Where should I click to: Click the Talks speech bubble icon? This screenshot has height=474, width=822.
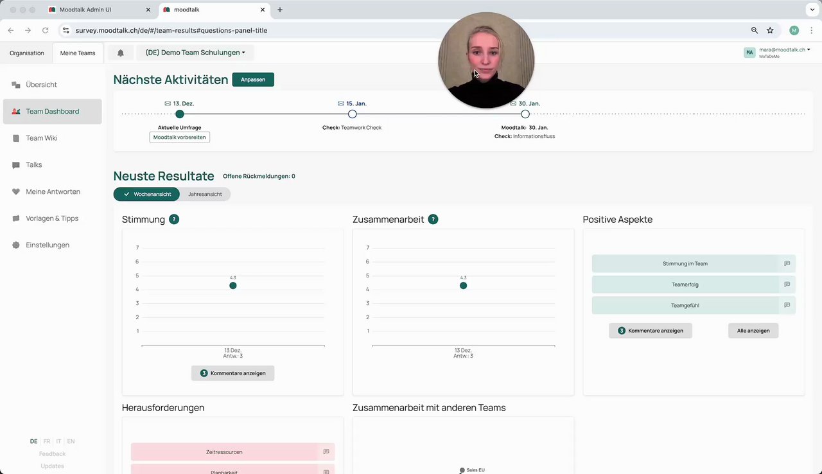(16, 165)
